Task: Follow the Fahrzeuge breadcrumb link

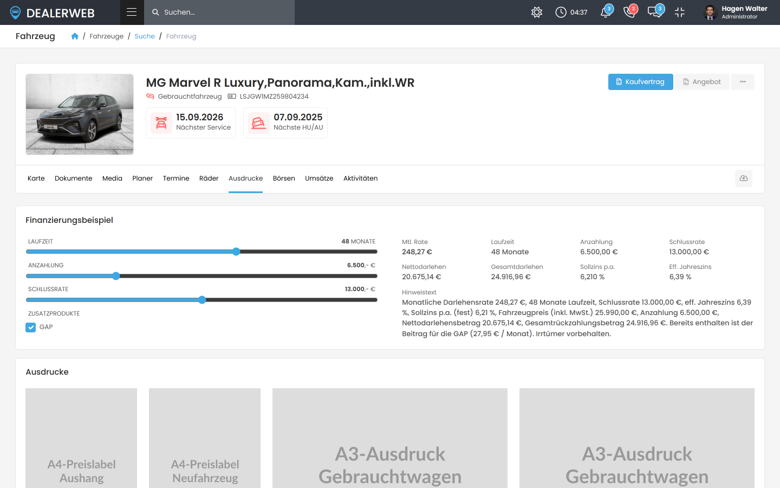Action: (106, 36)
